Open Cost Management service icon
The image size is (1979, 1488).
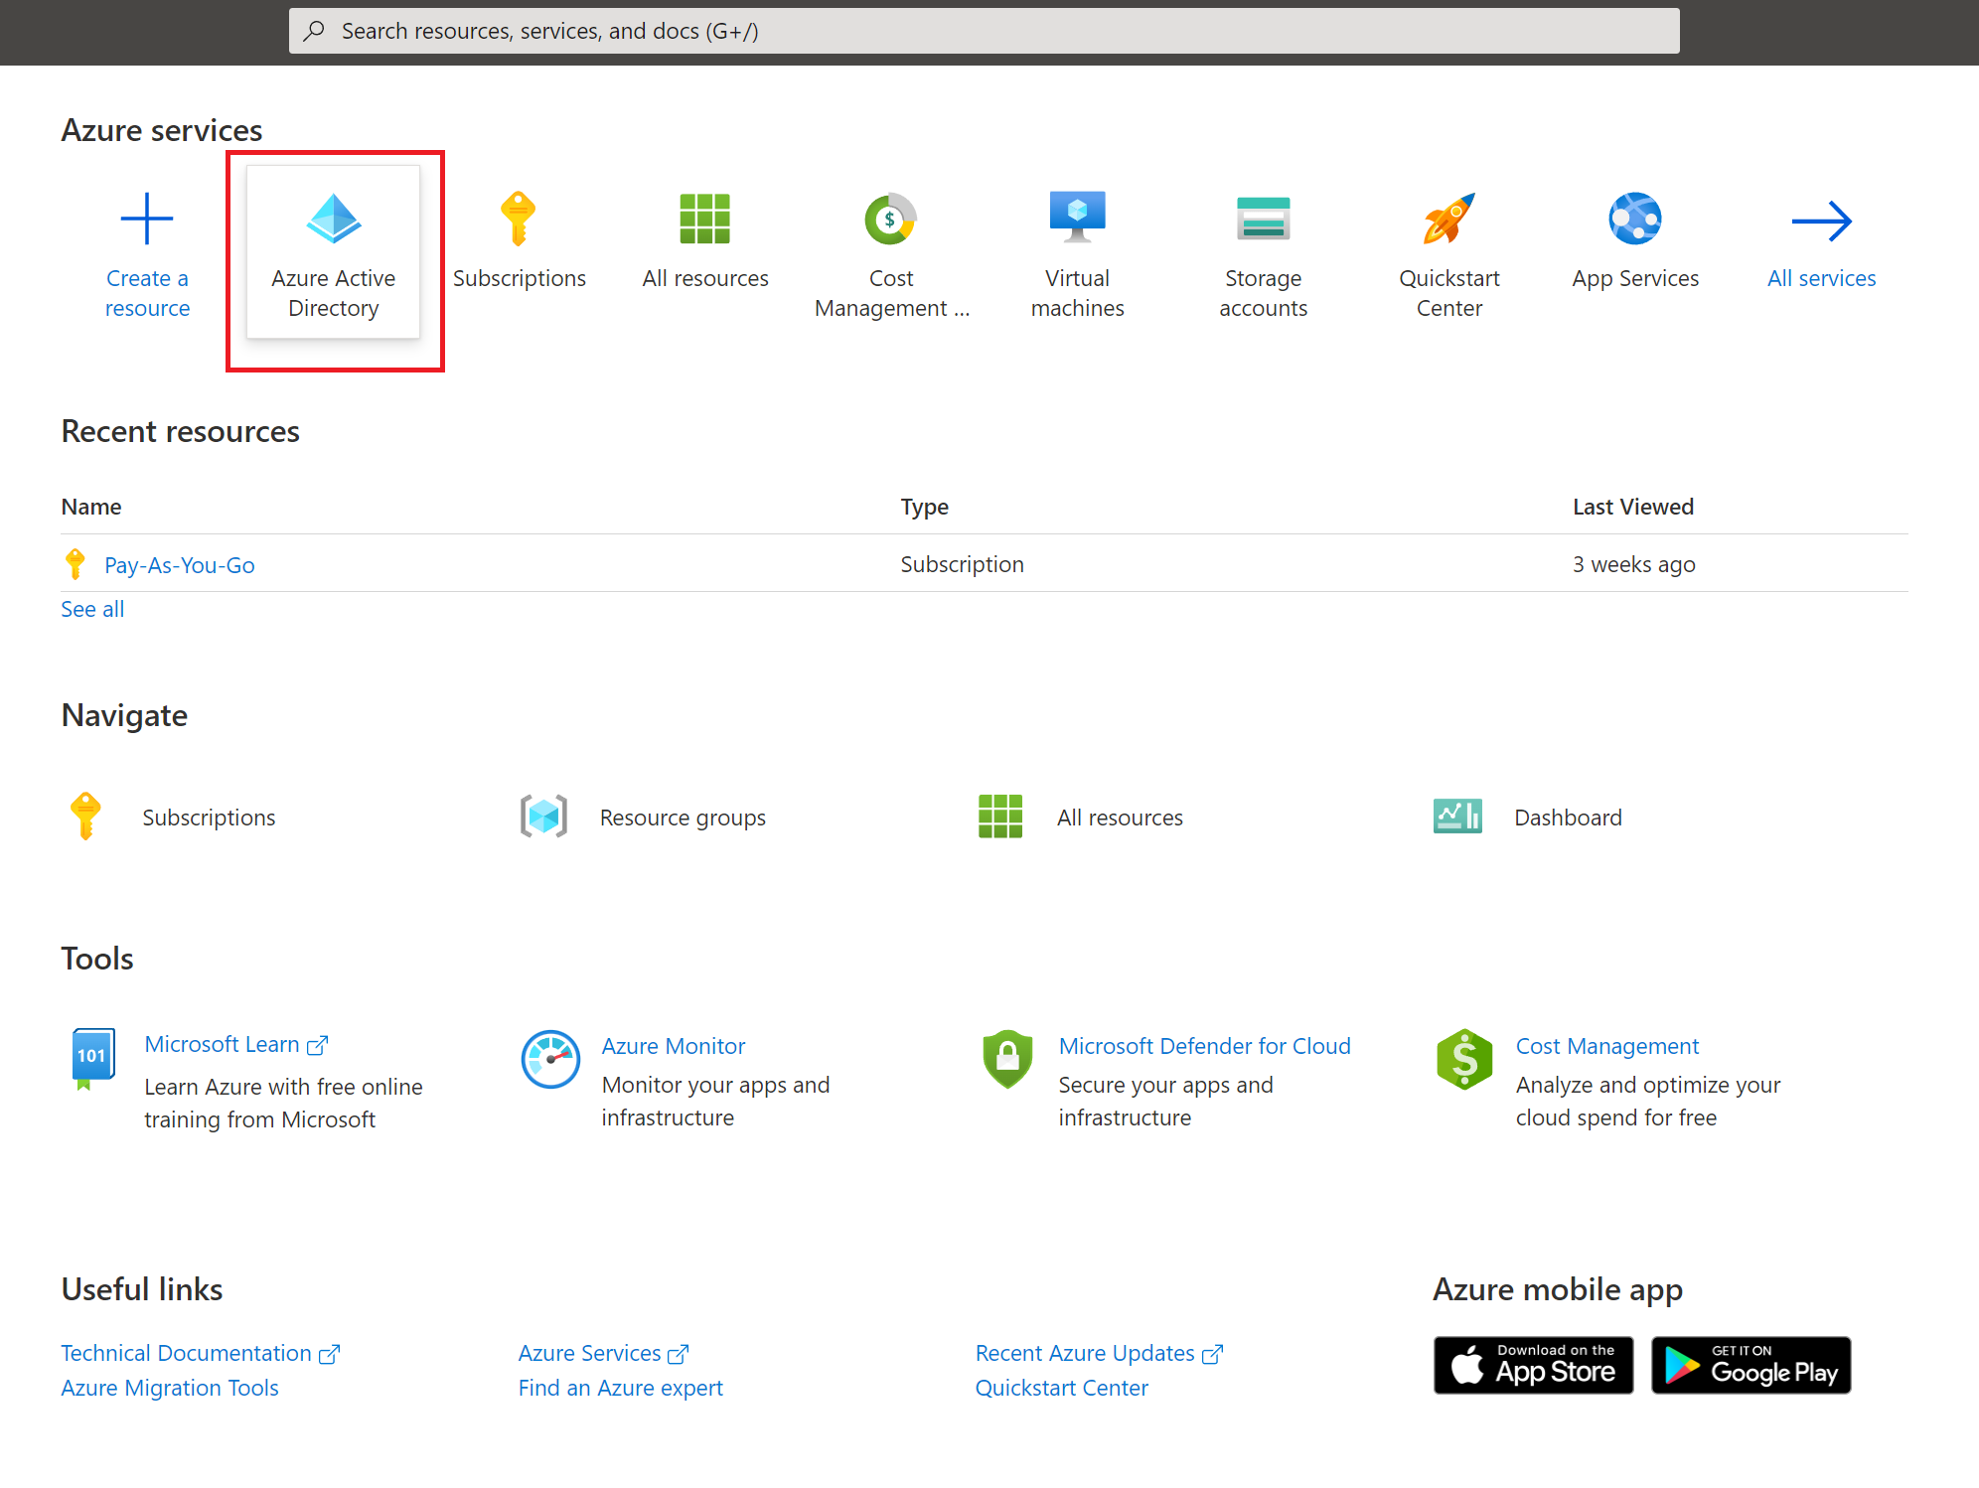(891, 219)
